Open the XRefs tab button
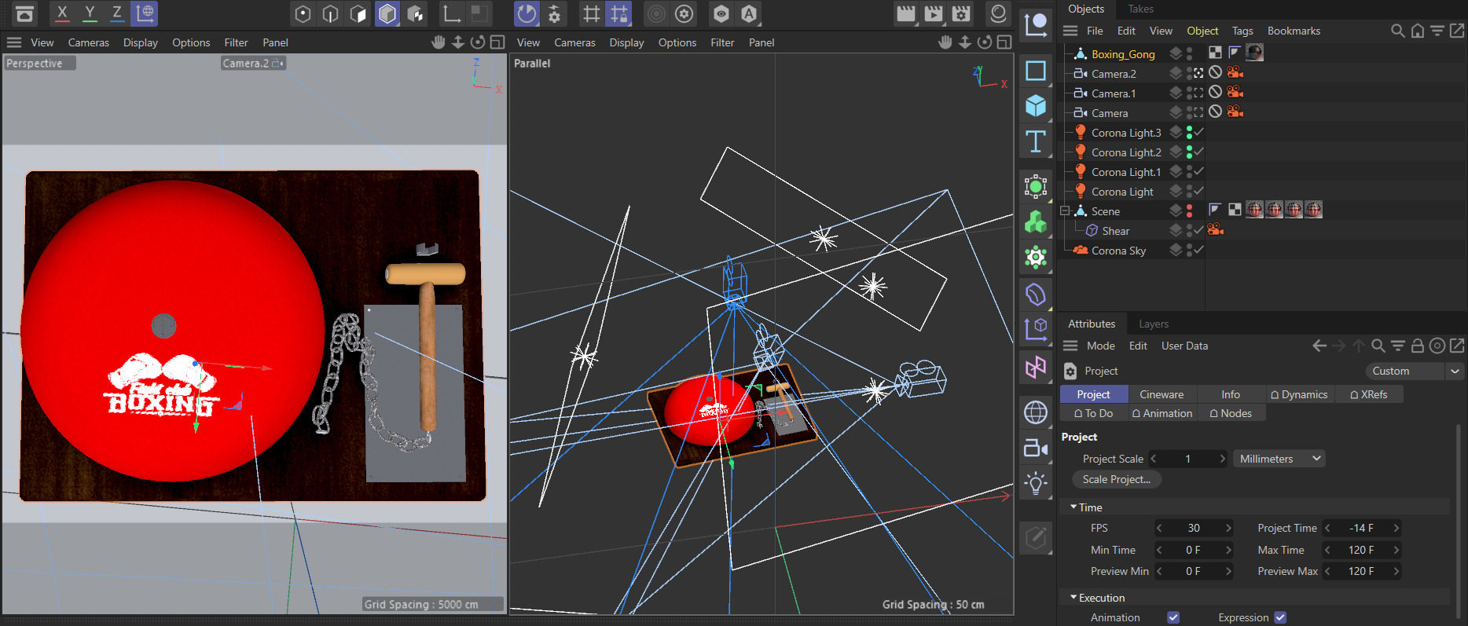The width and height of the screenshot is (1468, 626). click(1369, 394)
